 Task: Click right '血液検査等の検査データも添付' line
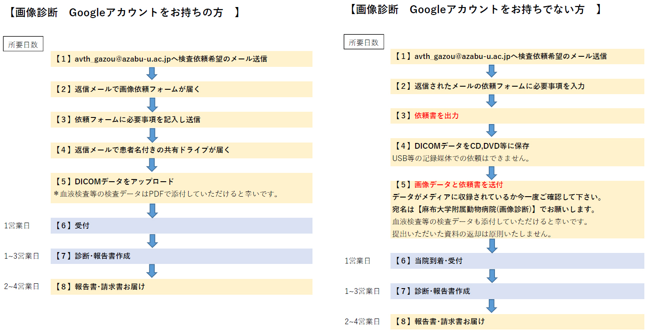[491, 221]
